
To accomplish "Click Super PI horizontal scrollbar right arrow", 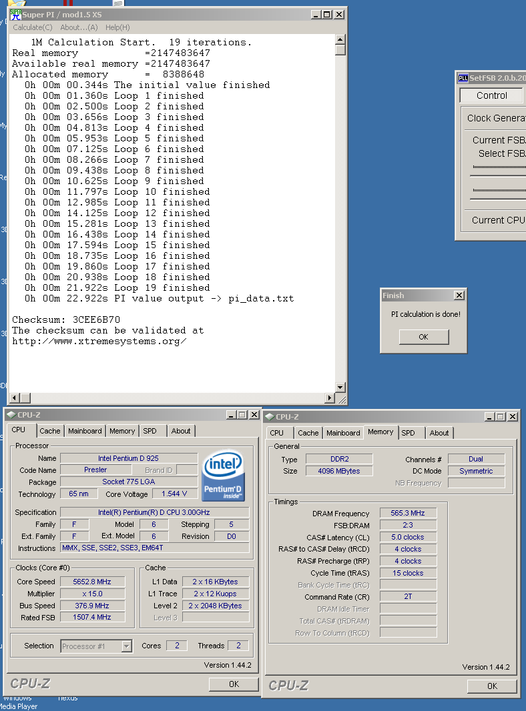I will [x=330, y=398].
